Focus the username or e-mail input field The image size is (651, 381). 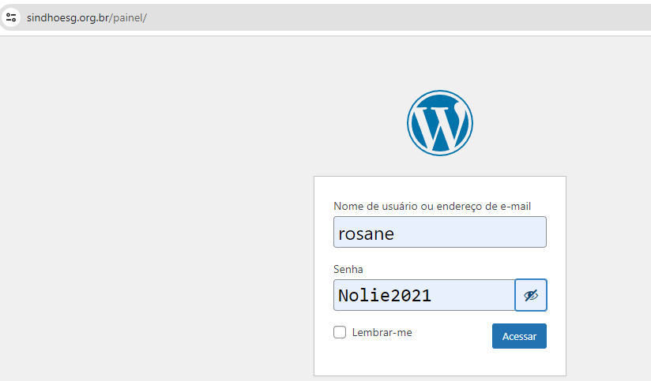pyautogui.click(x=439, y=233)
